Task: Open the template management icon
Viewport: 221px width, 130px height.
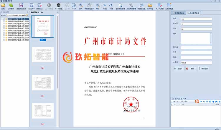Action: [120, 5]
